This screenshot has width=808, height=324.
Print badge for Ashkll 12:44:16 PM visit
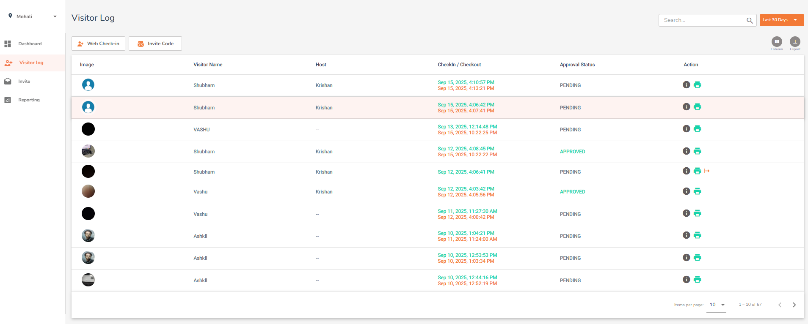point(698,280)
